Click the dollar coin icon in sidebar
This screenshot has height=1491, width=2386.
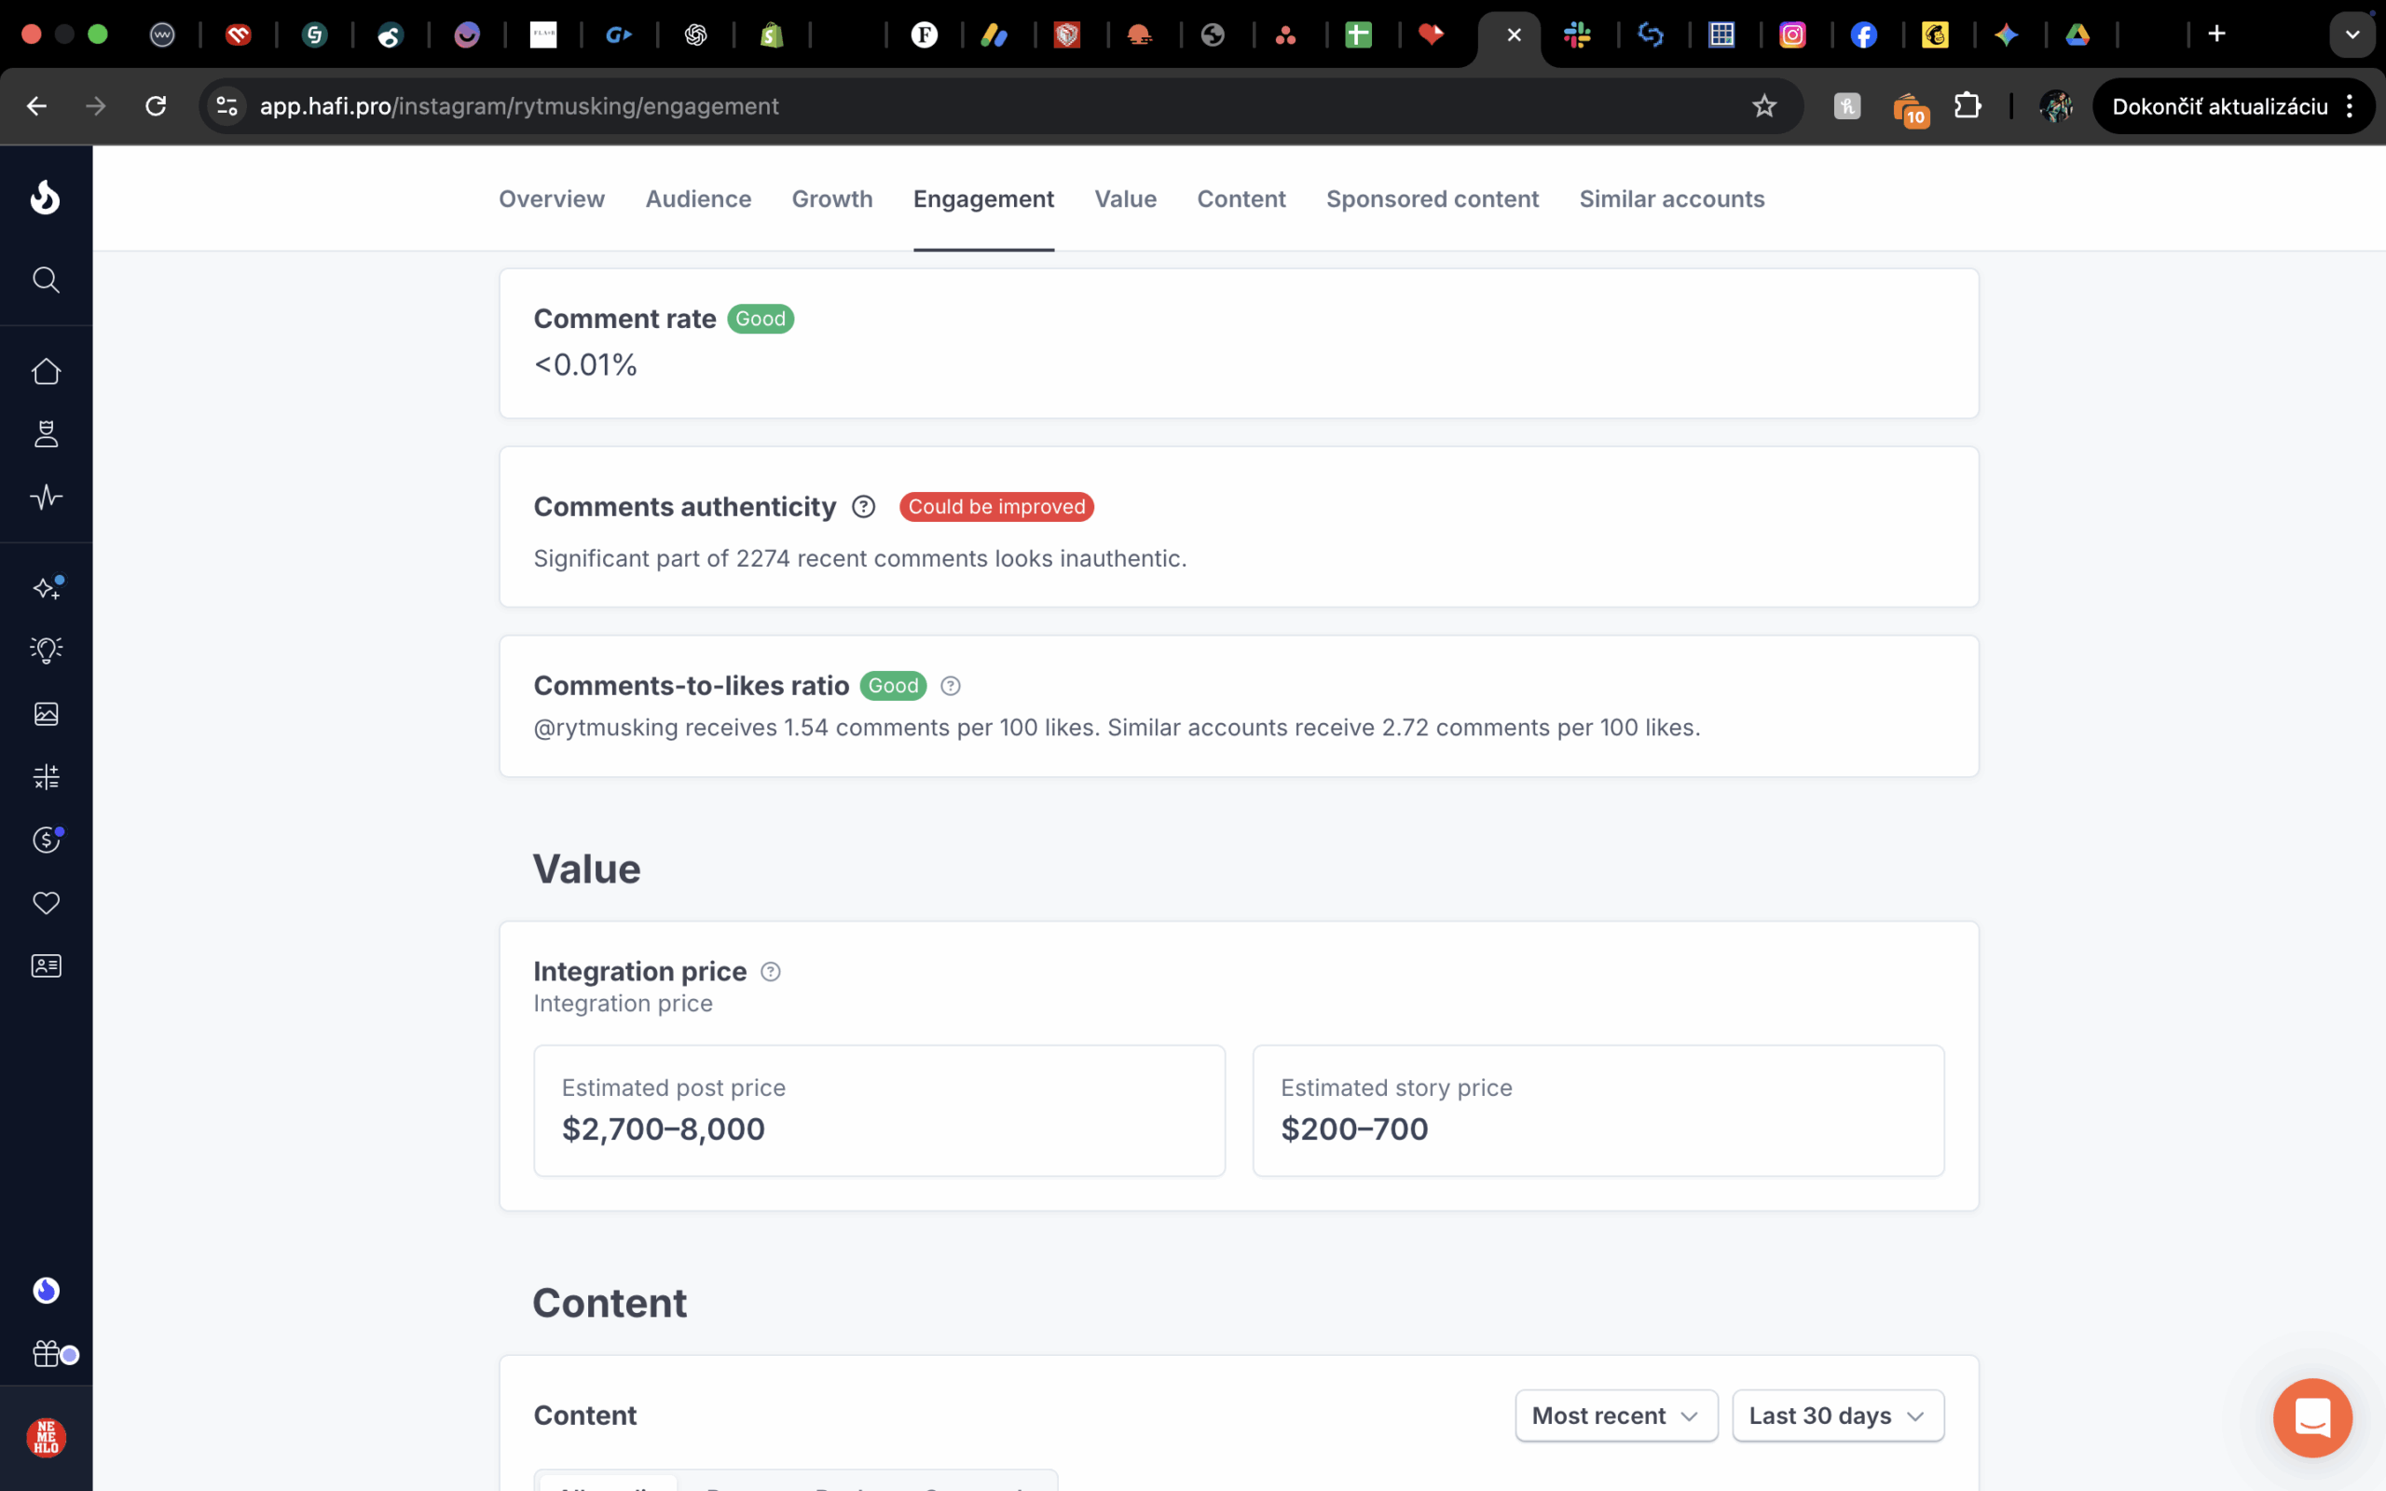click(x=46, y=841)
